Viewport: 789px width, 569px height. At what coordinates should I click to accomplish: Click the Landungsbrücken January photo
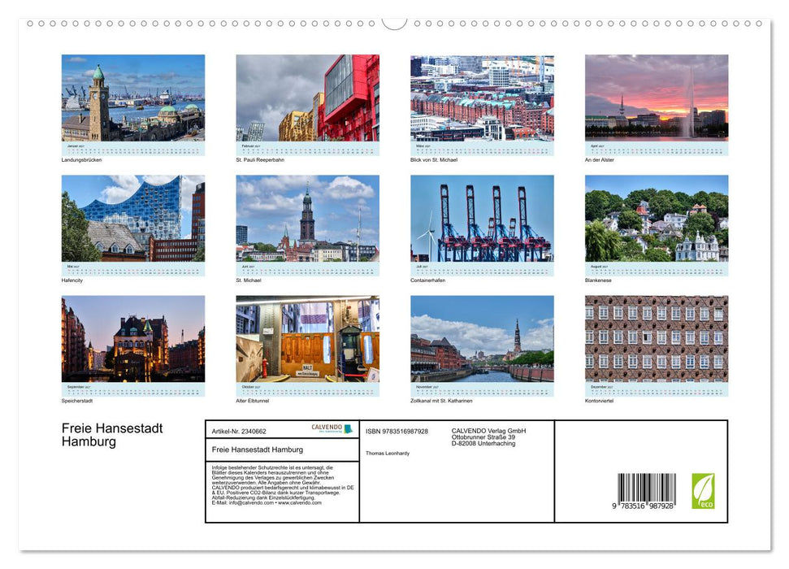tap(132, 98)
